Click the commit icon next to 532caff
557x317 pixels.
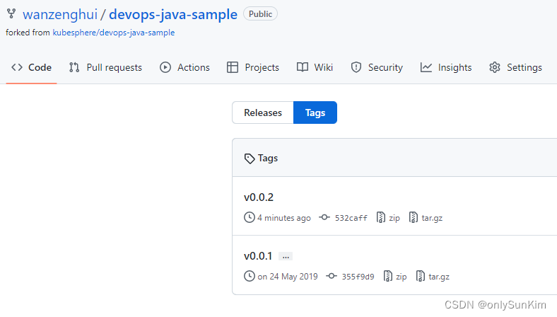324,217
